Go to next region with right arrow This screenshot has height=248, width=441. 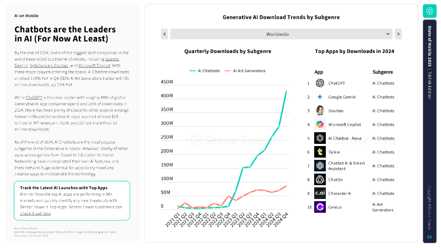pos(399,34)
